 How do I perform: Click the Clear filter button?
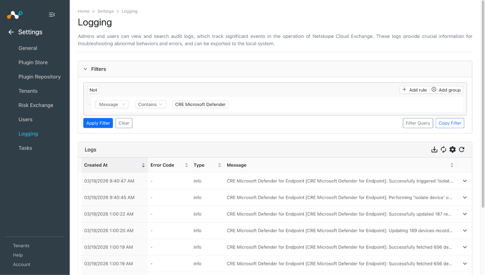point(124,123)
